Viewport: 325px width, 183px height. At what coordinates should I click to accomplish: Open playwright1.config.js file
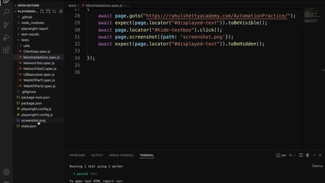pyautogui.click(x=37, y=115)
